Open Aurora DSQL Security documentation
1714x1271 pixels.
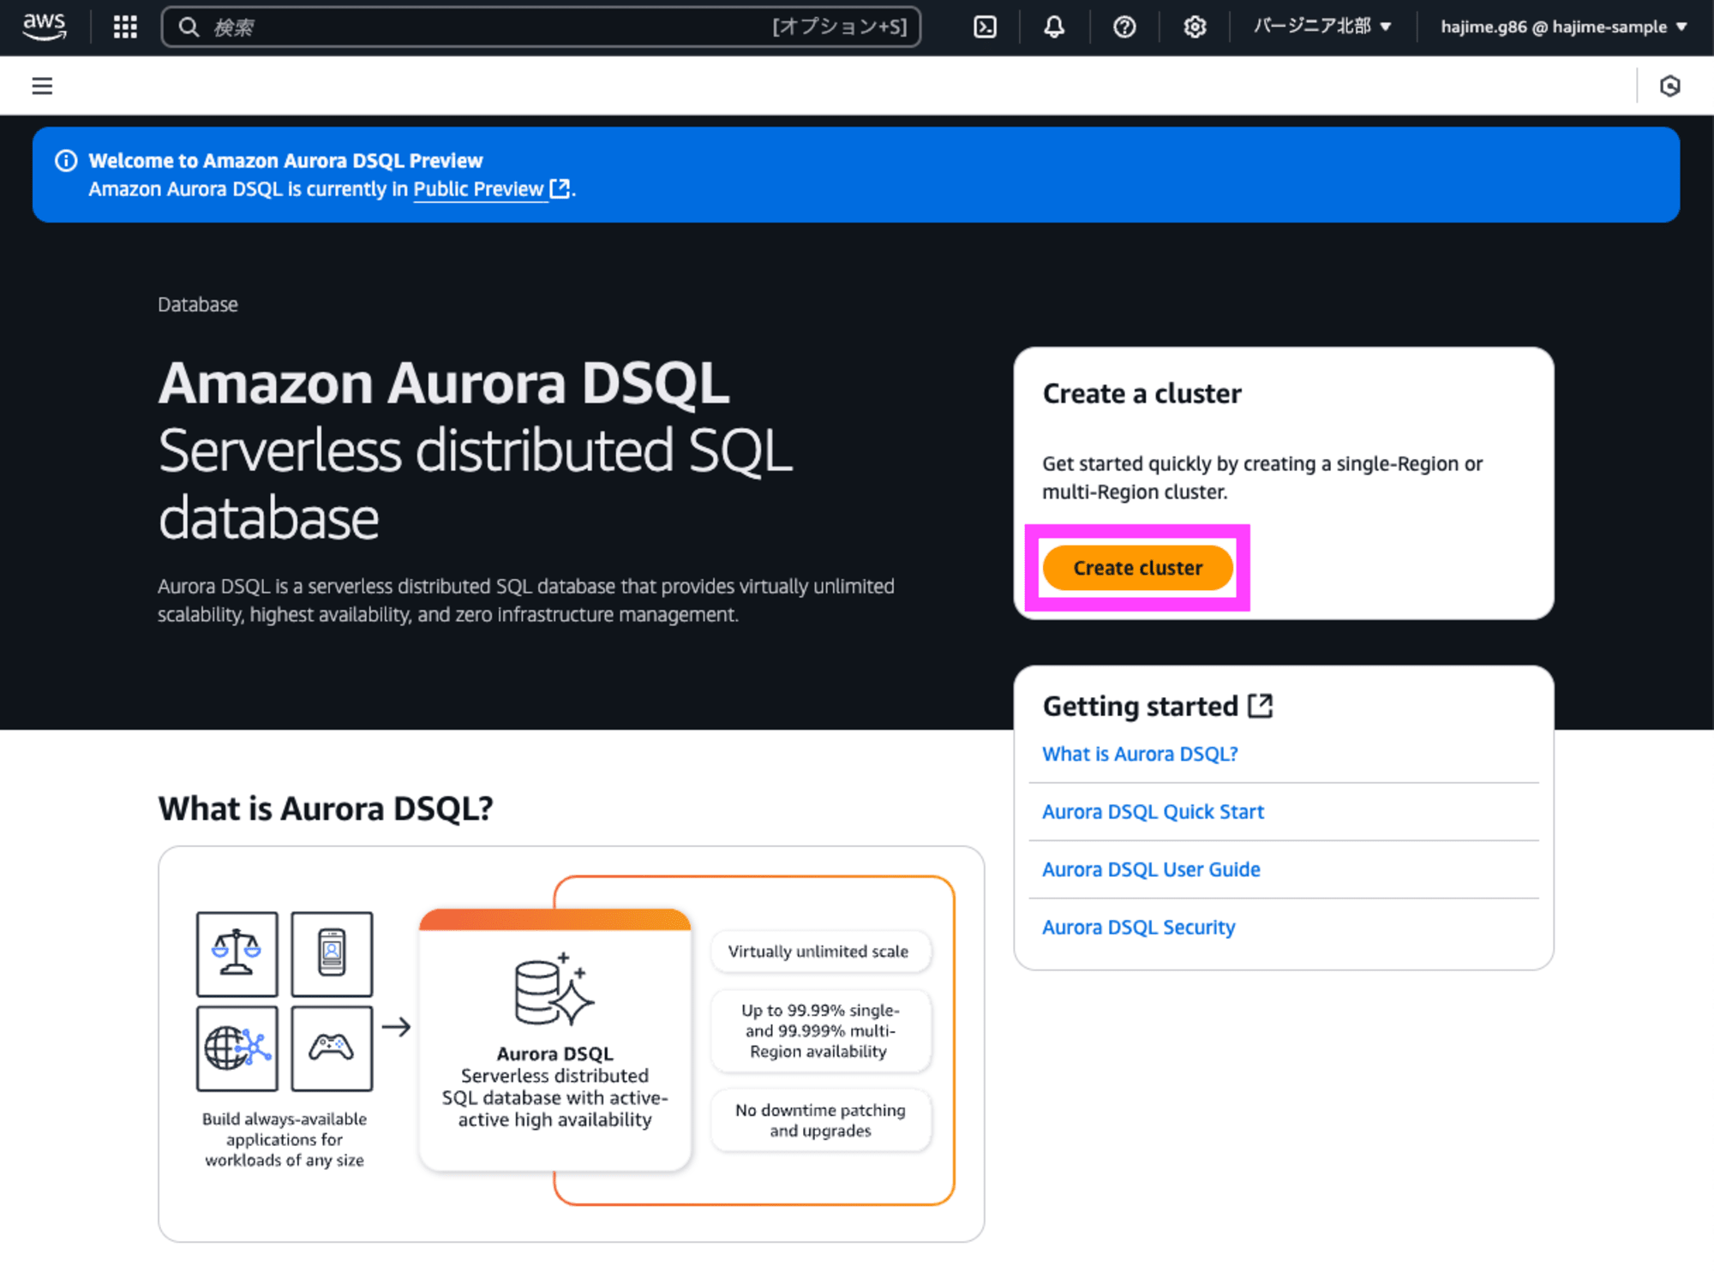[1138, 925]
